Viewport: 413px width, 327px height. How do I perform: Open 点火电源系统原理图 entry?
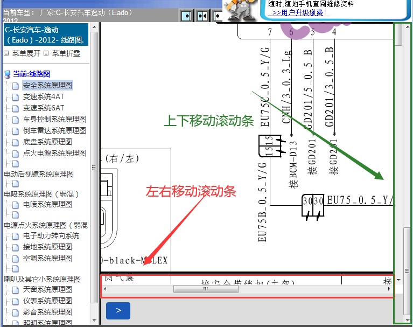[54, 154]
